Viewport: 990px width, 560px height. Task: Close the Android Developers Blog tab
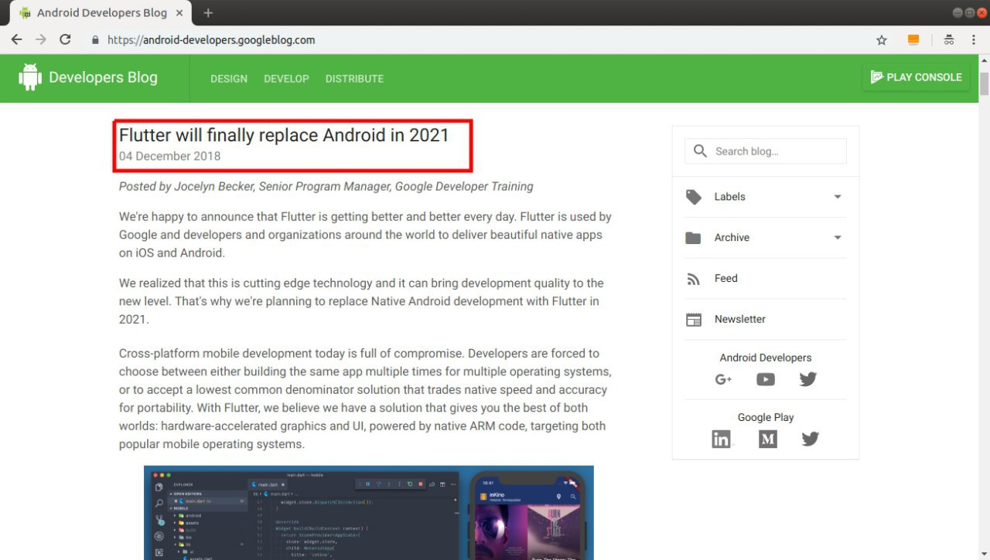(x=180, y=13)
